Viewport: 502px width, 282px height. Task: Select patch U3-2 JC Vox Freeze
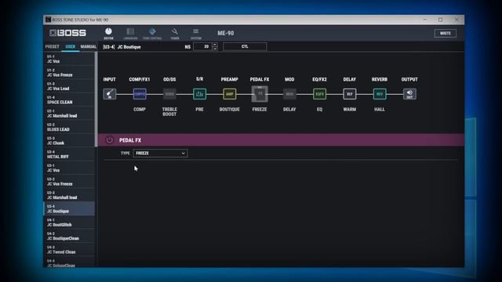click(x=69, y=182)
